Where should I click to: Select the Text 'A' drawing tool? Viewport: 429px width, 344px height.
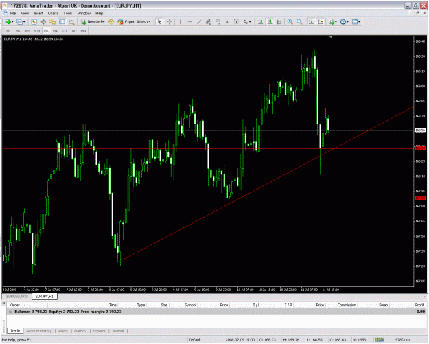pos(227,22)
